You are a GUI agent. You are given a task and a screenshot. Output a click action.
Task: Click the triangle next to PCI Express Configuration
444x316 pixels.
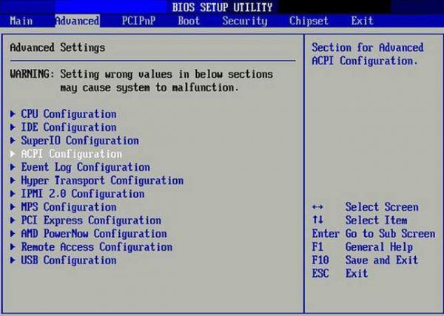[13, 221]
